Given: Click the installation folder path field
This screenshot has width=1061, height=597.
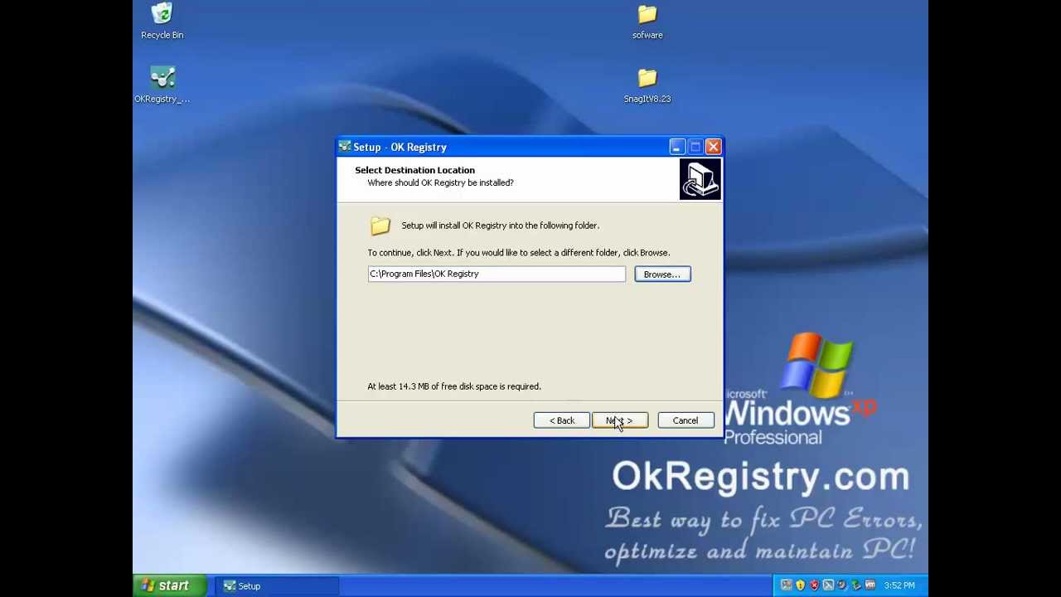Looking at the screenshot, I should [497, 274].
